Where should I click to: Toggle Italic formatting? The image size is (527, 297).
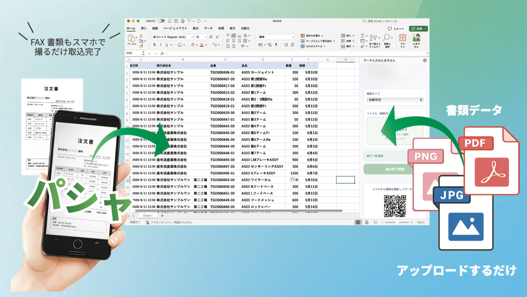tap(160, 45)
